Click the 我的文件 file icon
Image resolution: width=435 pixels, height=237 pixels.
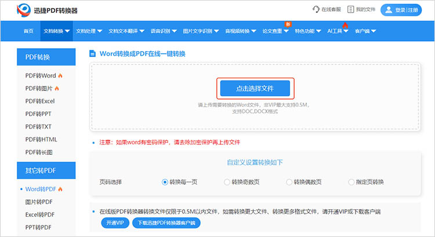[x=351, y=10]
